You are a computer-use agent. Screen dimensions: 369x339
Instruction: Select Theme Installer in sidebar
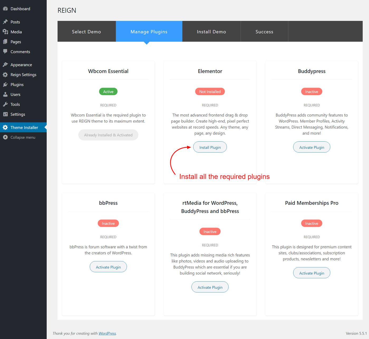[23, 128]
